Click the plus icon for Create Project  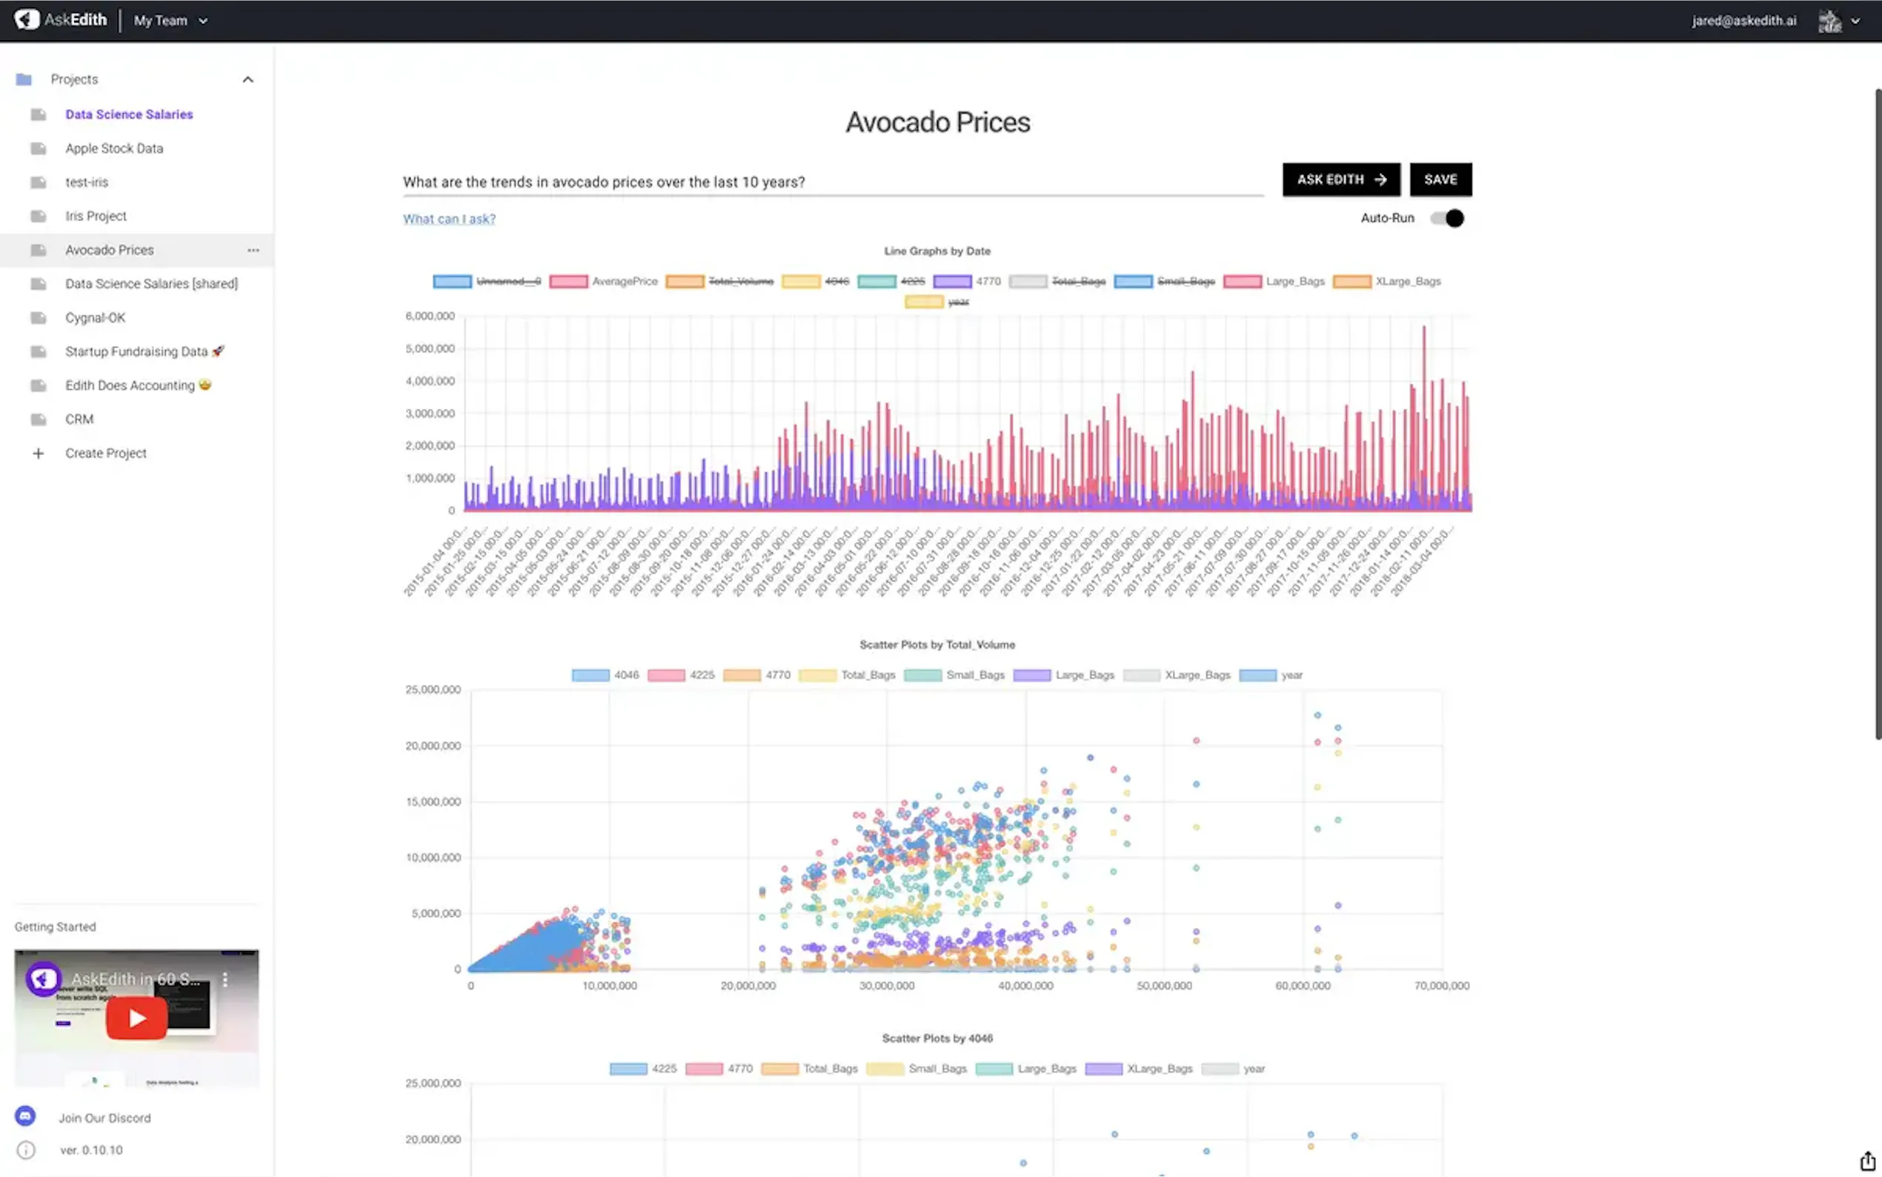click(38, 453)
